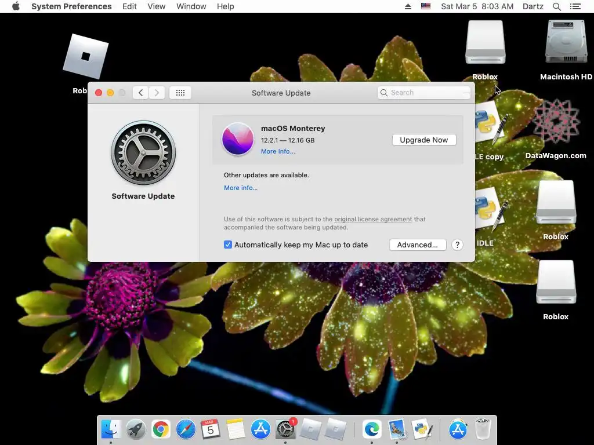Open the Trash in the Dock

pos(483,429)
